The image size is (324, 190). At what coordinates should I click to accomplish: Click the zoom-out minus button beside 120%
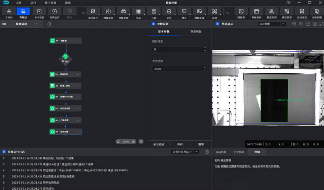[x=119, y=141]
